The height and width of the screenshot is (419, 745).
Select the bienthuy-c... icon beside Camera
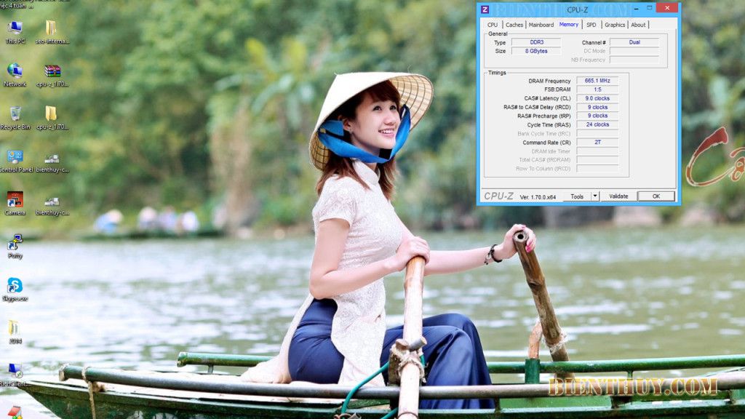point(52,205)
